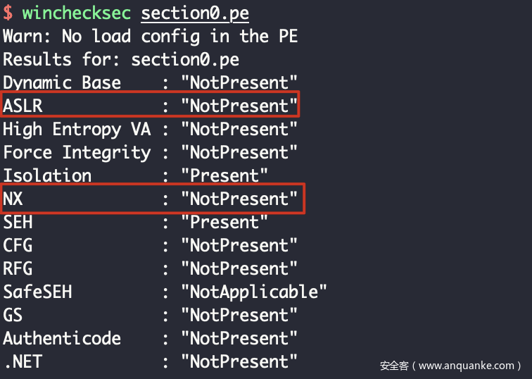532x379 pixels.
Task: Click the underlined section0.pe filename argument
Action: (195, 13)
